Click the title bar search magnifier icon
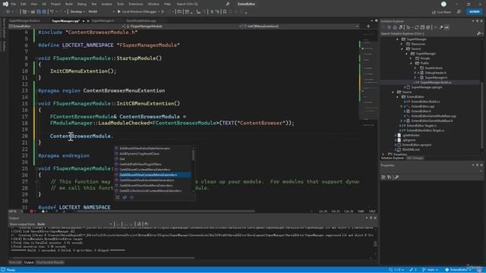486x273 pixels. [x=228, y=4]
